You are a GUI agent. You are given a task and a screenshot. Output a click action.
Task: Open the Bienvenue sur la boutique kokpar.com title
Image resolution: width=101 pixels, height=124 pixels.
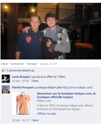point(66,95)
